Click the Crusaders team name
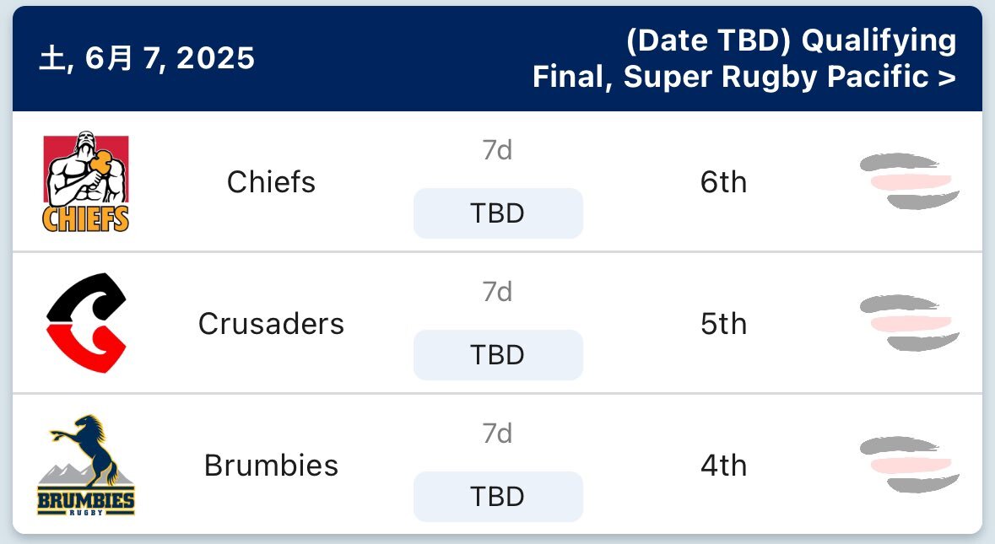This screenshot has height=544, width=995. [x=271, y=323]
